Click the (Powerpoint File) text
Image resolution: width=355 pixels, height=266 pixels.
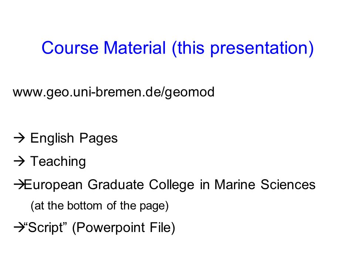[x=124, y=228]
